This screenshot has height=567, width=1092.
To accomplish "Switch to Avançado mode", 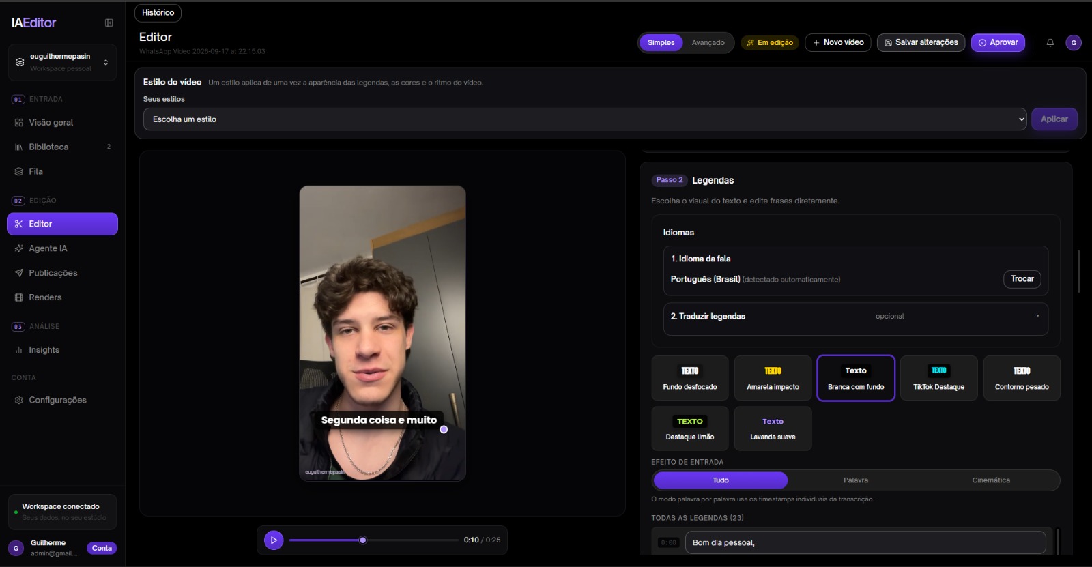I will point(708,42).
